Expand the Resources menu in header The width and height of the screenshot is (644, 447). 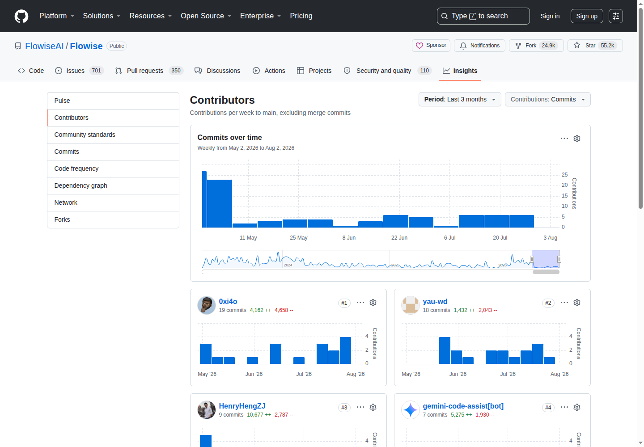coord(151,16)
